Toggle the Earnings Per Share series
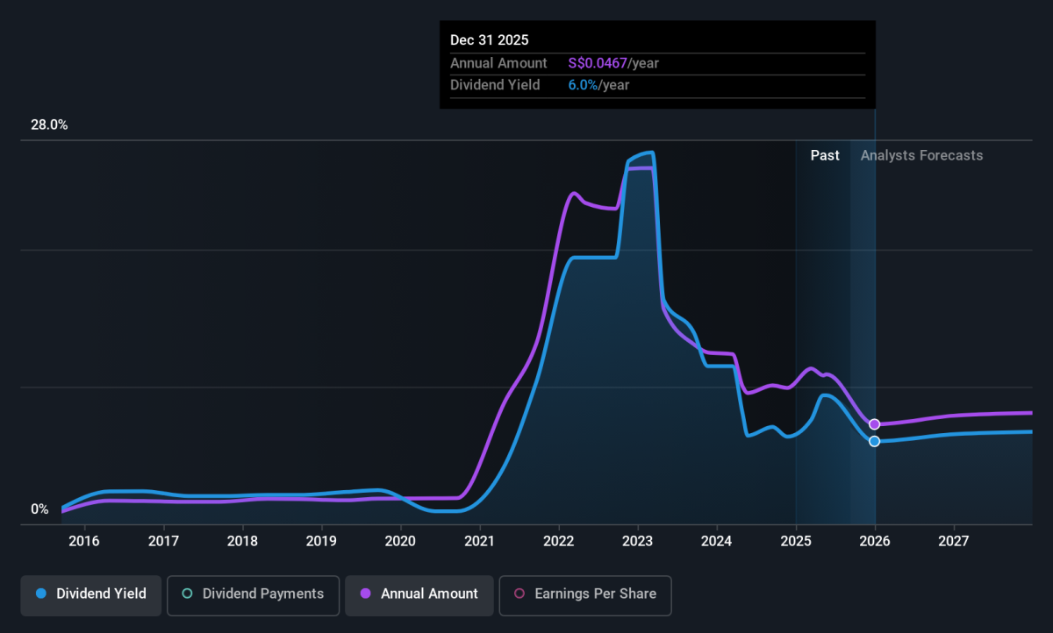Viewport: 1053px width, 633px height. [585, 594]
